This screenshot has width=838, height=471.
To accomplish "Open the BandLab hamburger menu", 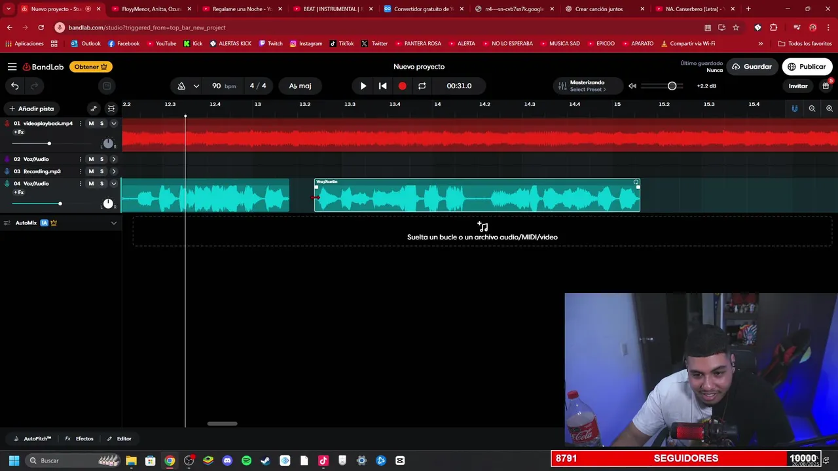I will (x=12, y=67).
